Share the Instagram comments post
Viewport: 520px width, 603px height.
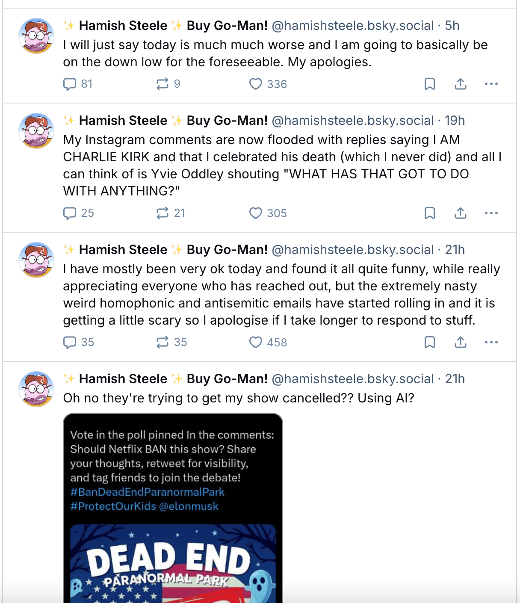(460, 213)
